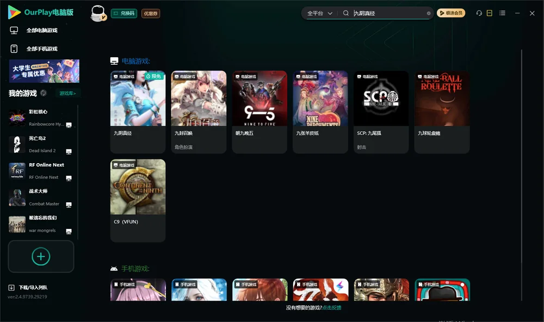Open the user avatar profile

98,13
